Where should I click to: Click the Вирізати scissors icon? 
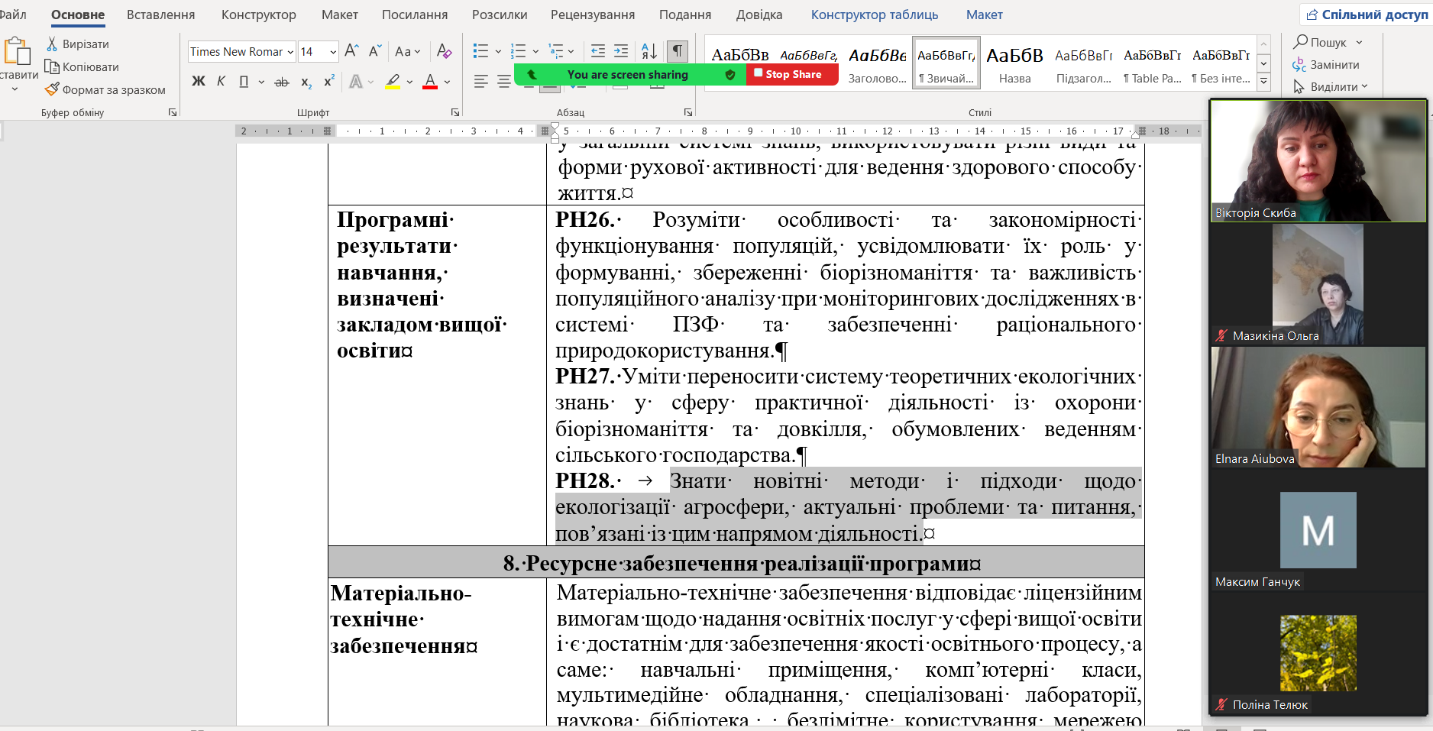point(80,44)
